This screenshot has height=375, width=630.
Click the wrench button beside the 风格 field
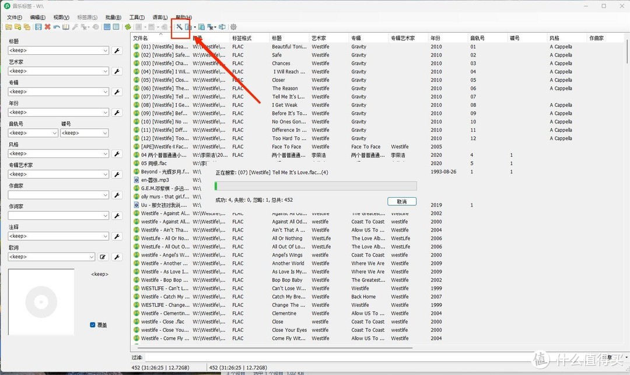click(117, 154)
